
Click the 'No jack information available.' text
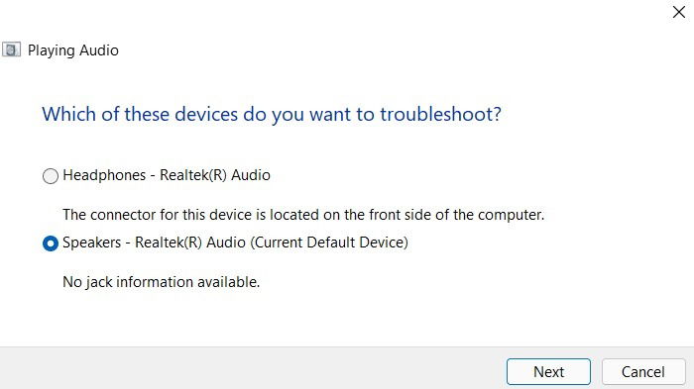point(161,282)
